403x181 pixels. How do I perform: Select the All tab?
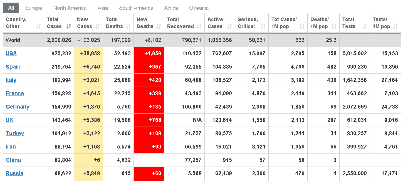click(11, 8)
